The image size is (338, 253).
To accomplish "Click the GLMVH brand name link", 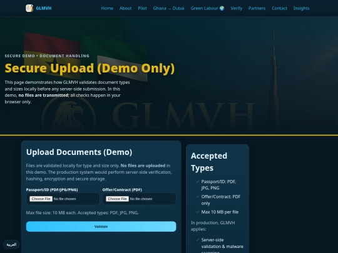I will click(44, 8).
